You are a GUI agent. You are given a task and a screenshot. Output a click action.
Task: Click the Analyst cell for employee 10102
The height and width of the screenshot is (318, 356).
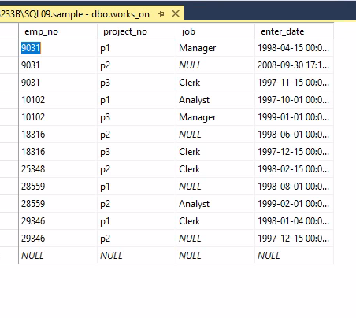(215, 100)
